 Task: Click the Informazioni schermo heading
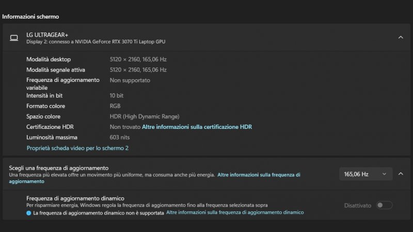click(30, 16)
